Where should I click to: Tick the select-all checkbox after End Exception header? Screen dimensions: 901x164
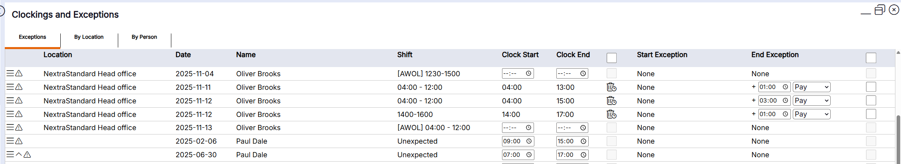[871, 58]
